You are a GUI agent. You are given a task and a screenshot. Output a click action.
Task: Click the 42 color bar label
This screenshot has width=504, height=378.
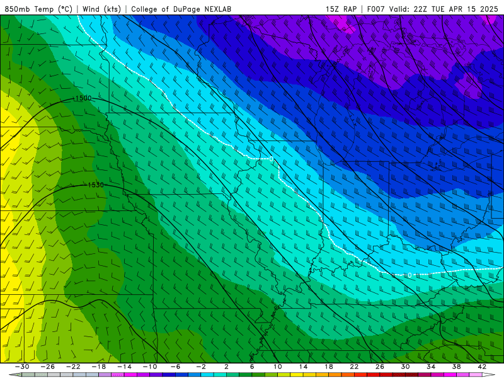(x=482, y=367)
